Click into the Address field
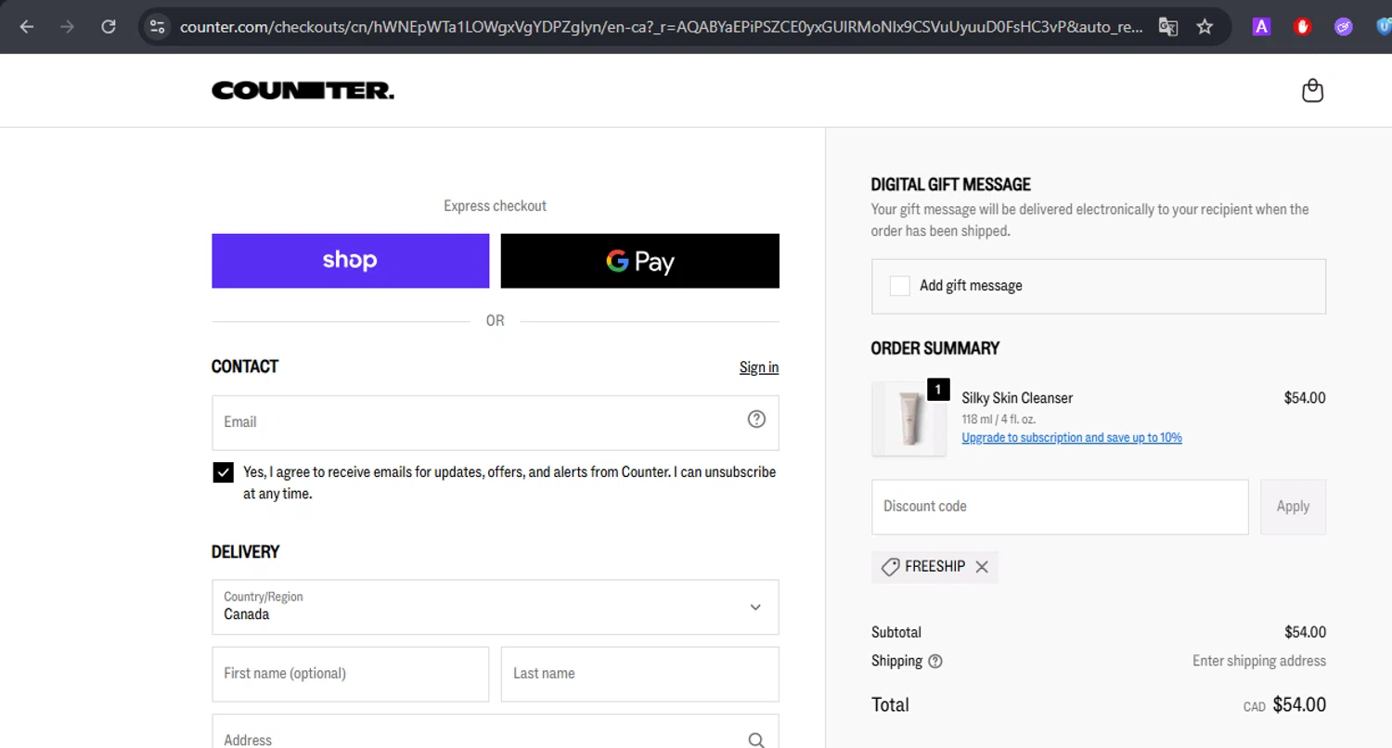Screen dimensions: 1392x748 coord(496,731)
